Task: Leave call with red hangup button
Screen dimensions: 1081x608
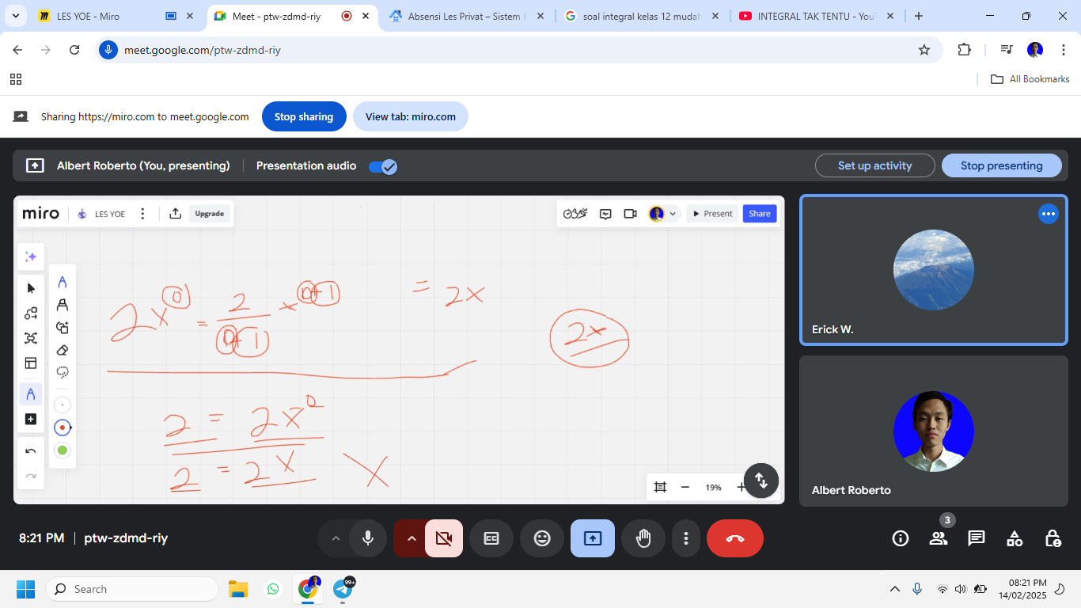Action: (735, 538)
